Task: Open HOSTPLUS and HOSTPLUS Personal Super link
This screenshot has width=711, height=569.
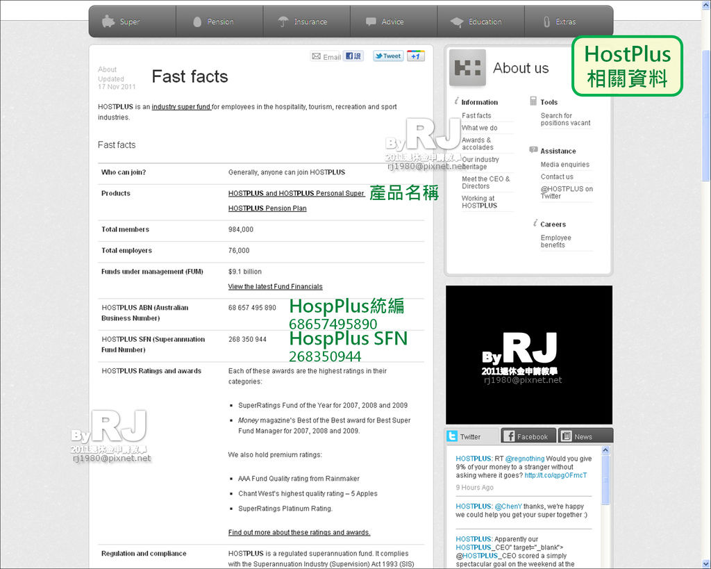Action: coord(296,193)
